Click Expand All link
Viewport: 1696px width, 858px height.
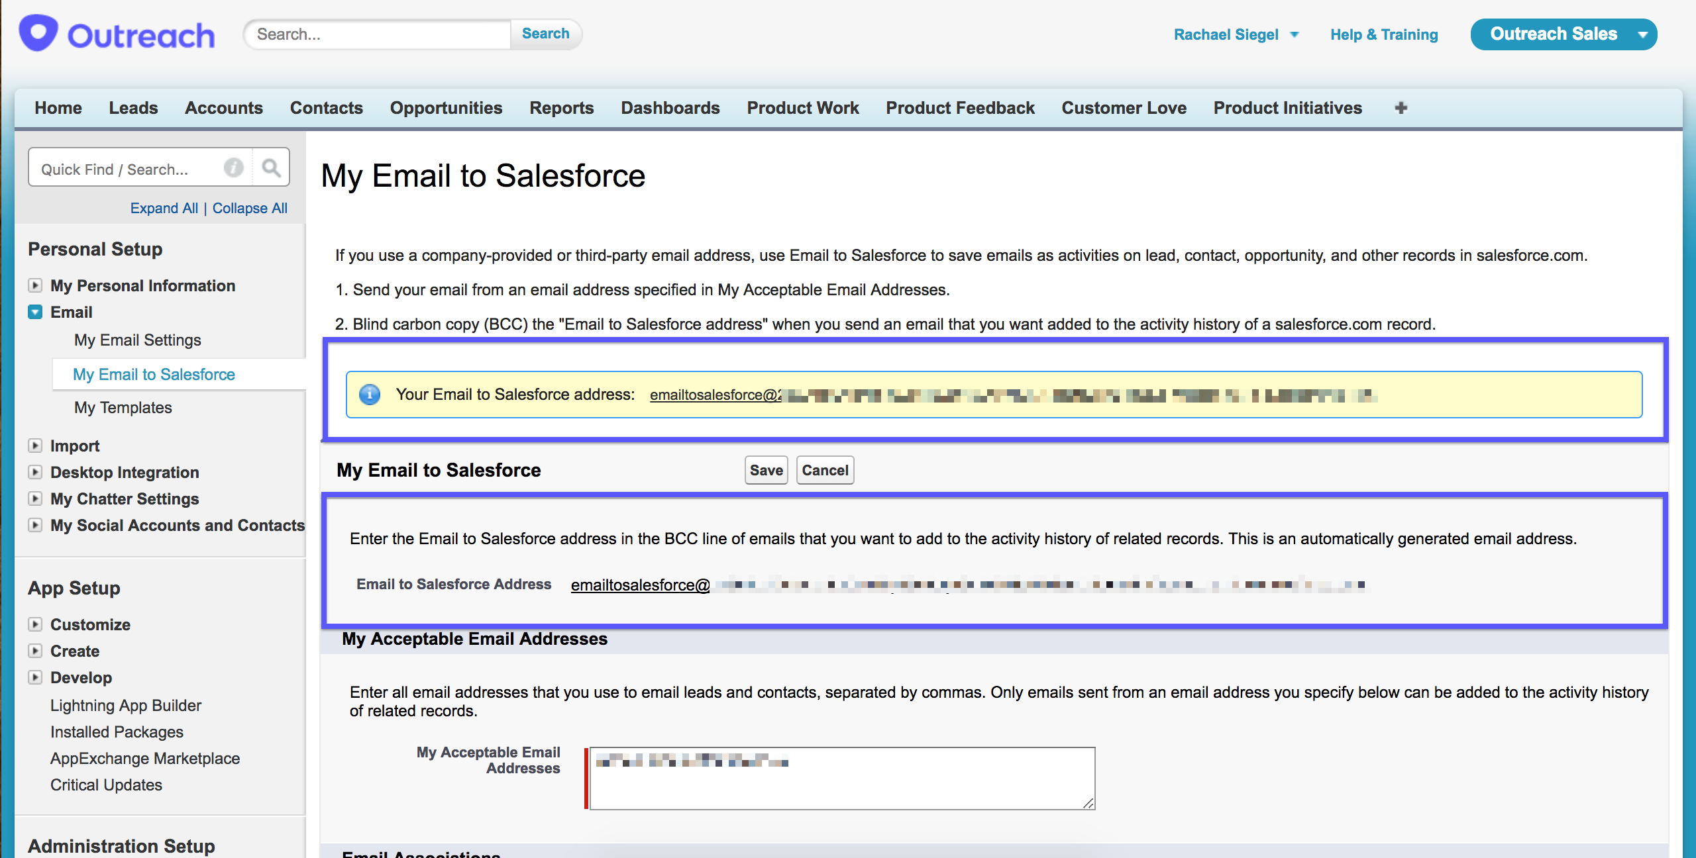pyautogui.click(x=164, y=208)
